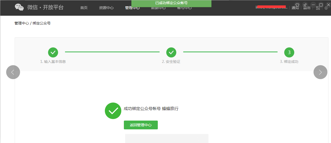Go to previous slide with left arrow
This screenshot has height=143, width=331.
(13, 72)
